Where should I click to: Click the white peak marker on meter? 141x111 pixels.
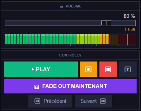[127, 40]
